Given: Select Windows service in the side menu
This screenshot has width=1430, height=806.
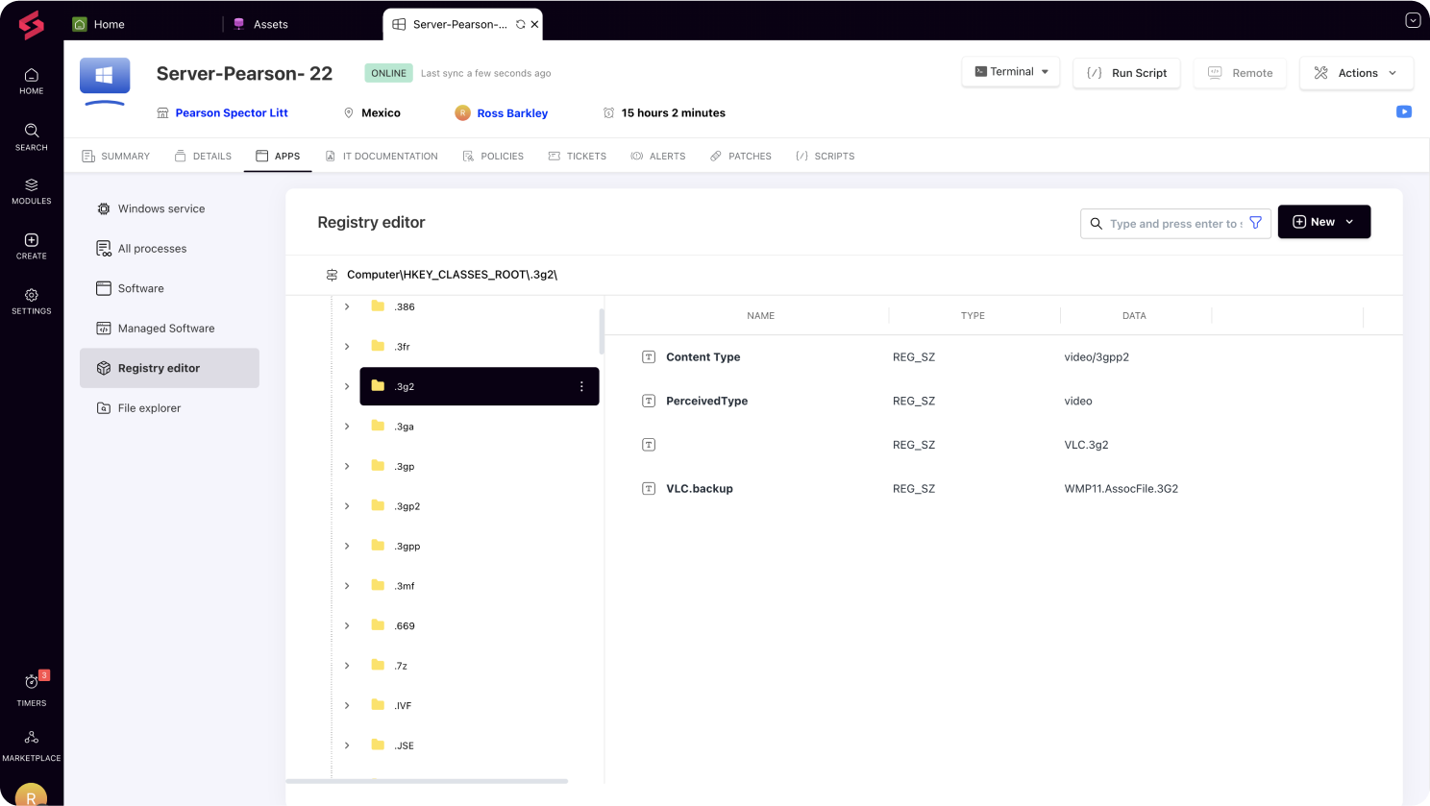Looking at the screenshot, I should (x=160, y=208).
